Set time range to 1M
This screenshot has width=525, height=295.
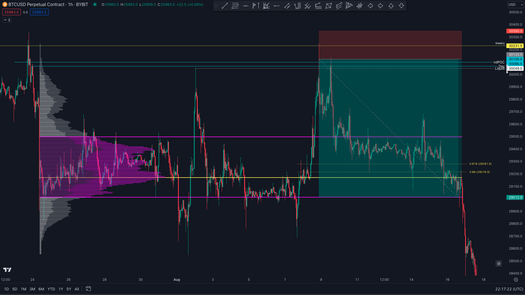coord(24,289)
